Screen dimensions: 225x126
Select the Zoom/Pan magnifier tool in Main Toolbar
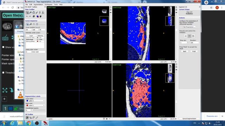point(30,13)
